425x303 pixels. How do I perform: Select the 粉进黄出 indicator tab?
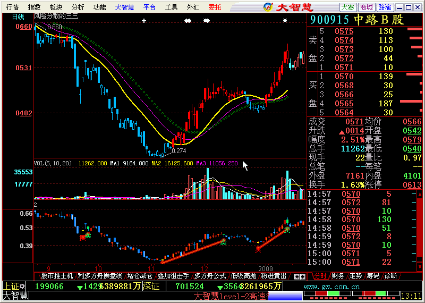coord(274,276)
